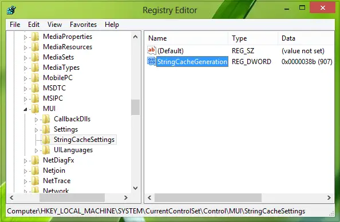Click the 0x0000038b (907) data cell

(307, 62)
